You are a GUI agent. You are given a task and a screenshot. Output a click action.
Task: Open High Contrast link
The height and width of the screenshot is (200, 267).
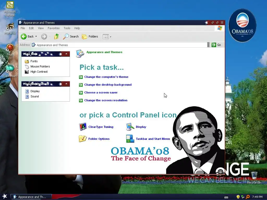pyautogui.click(x=39, y=72)
